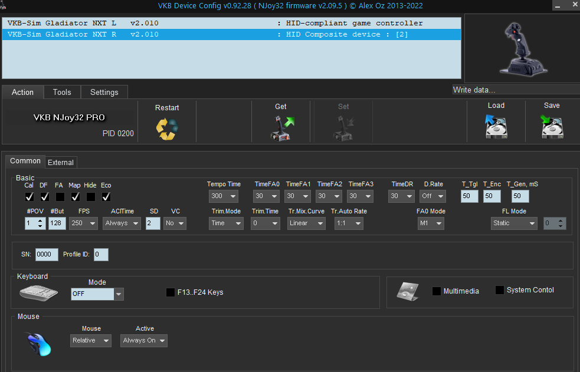Toggle the Cal checkbox
This screenshot has width=580, height=372.
point(30,196)
